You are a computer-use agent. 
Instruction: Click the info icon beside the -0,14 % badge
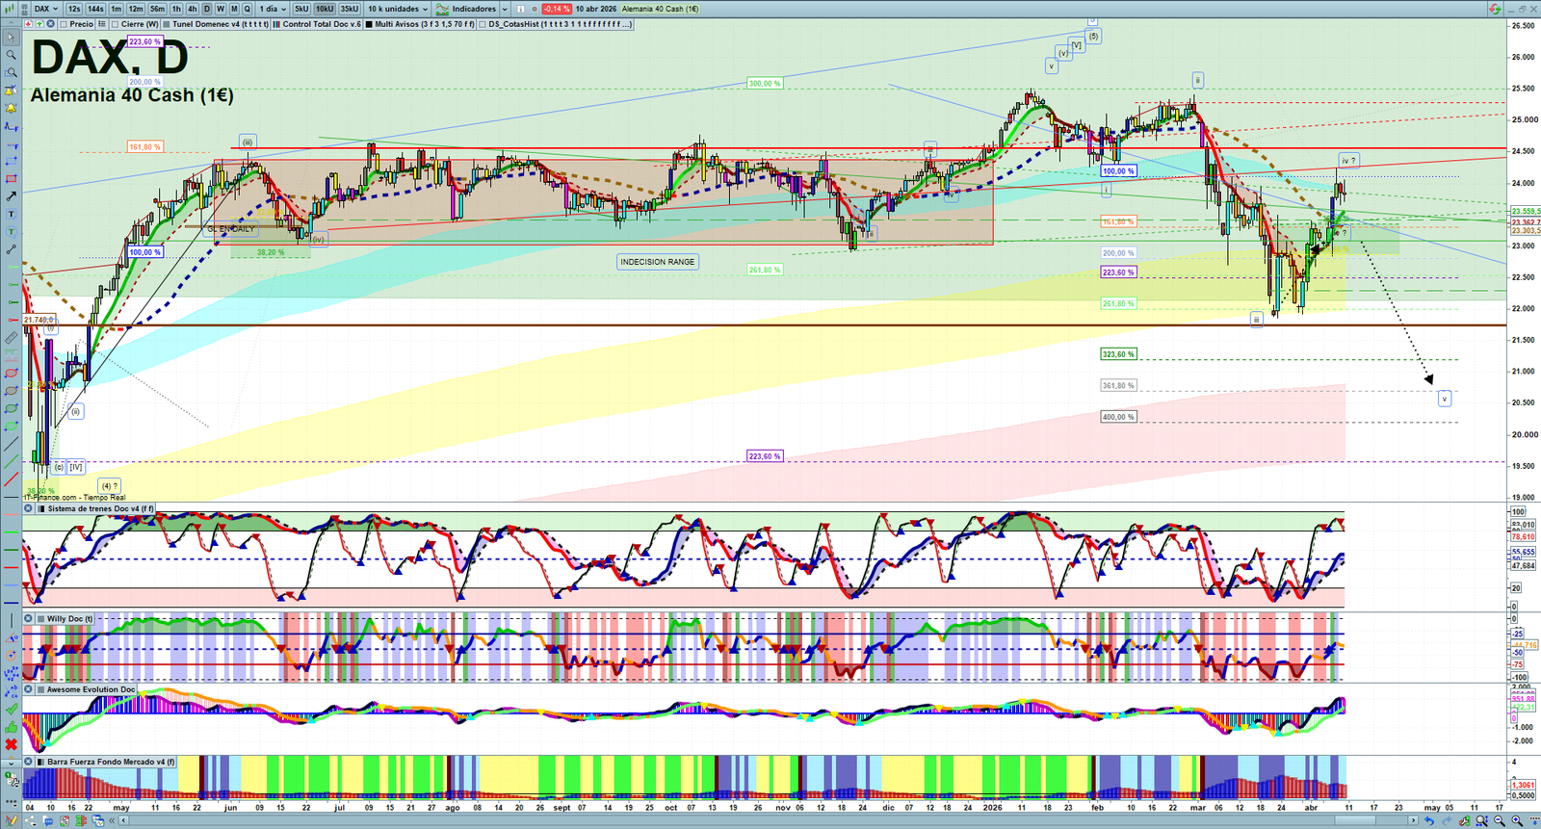coord(520,9)
